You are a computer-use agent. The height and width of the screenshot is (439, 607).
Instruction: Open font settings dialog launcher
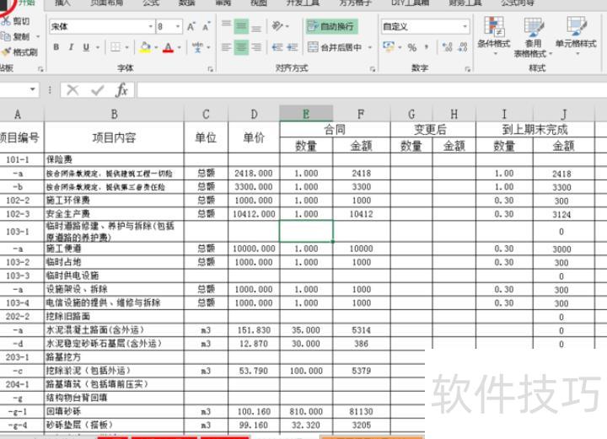click(210, 69)
